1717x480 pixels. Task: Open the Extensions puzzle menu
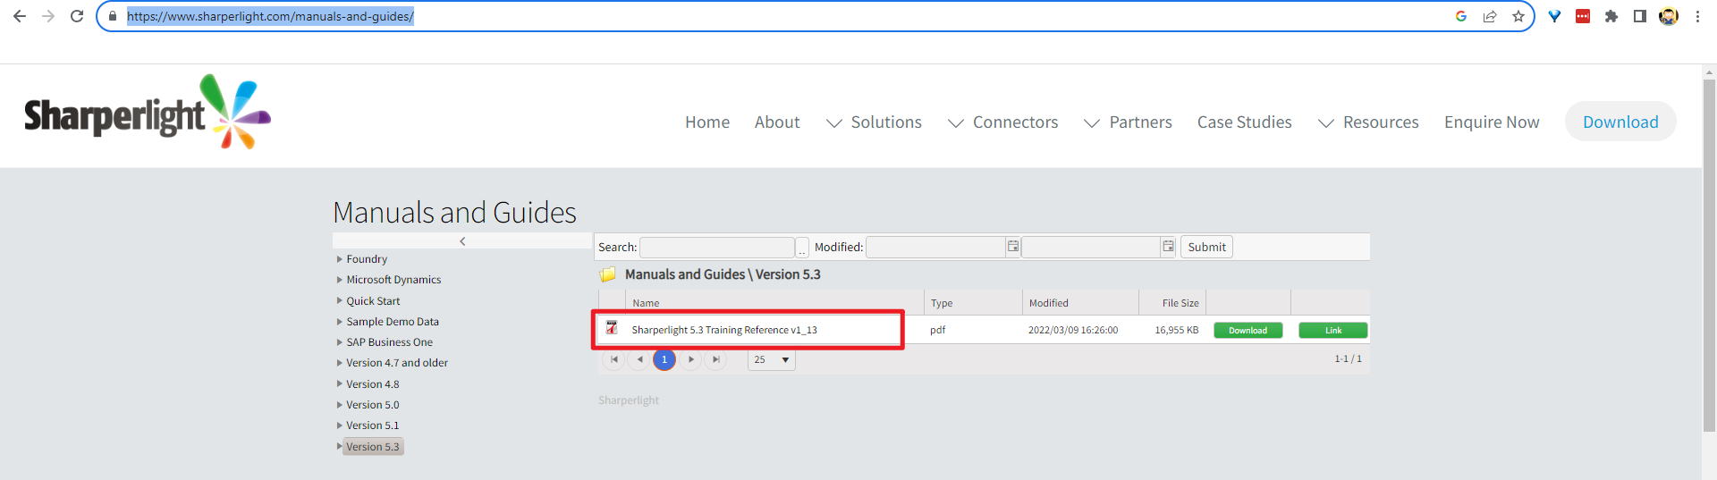point(1611,16)
